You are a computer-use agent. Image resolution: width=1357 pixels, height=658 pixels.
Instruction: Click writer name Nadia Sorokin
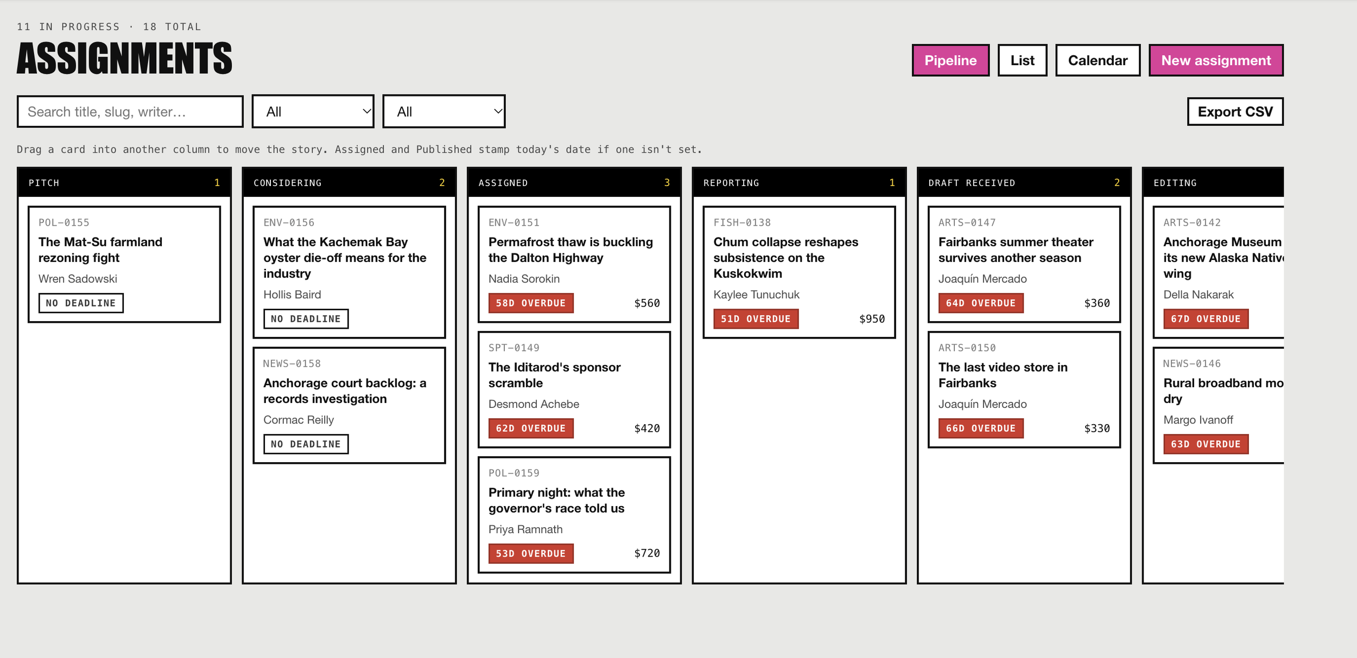click(x=524, y=279)
